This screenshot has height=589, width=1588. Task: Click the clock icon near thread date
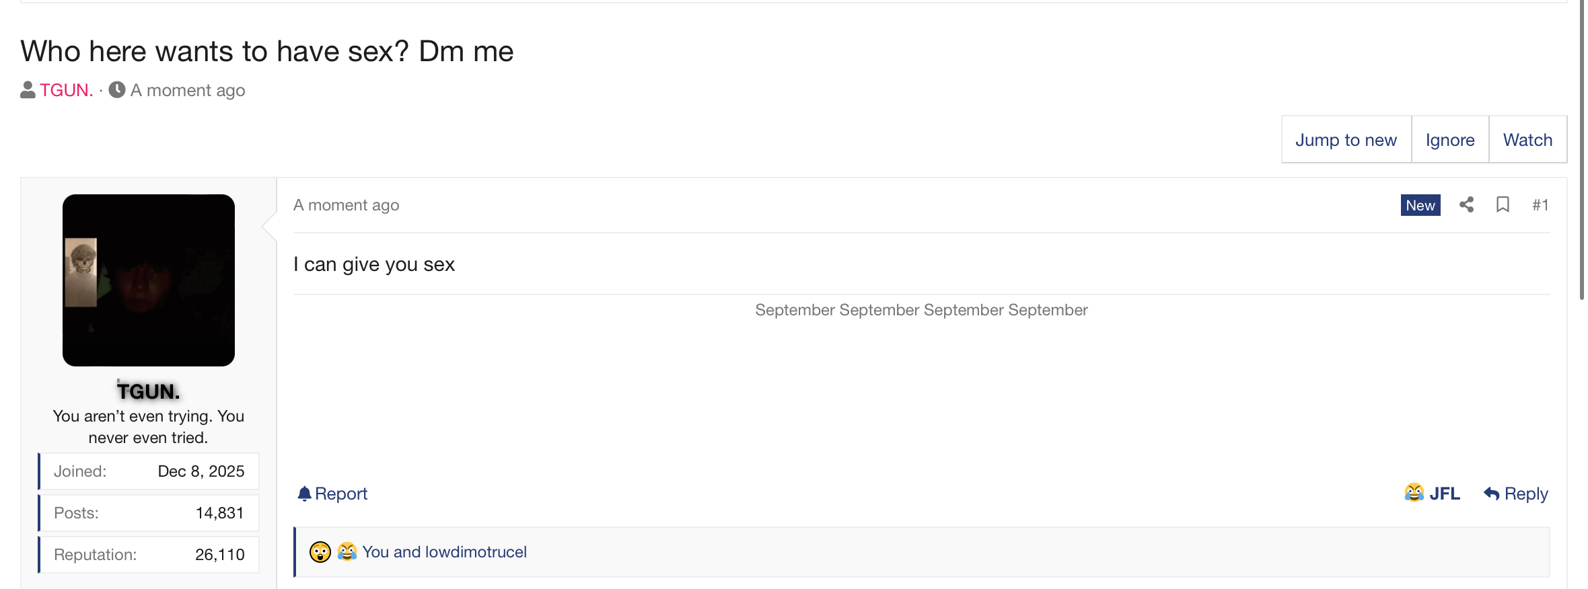117,90
